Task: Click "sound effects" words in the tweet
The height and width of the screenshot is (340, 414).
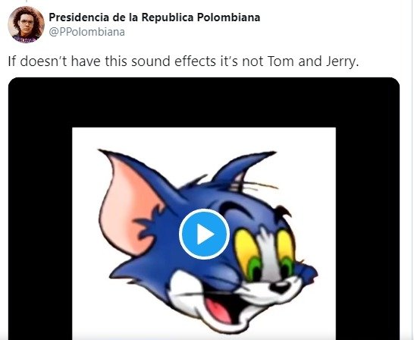Action: (x=174, y=61)
